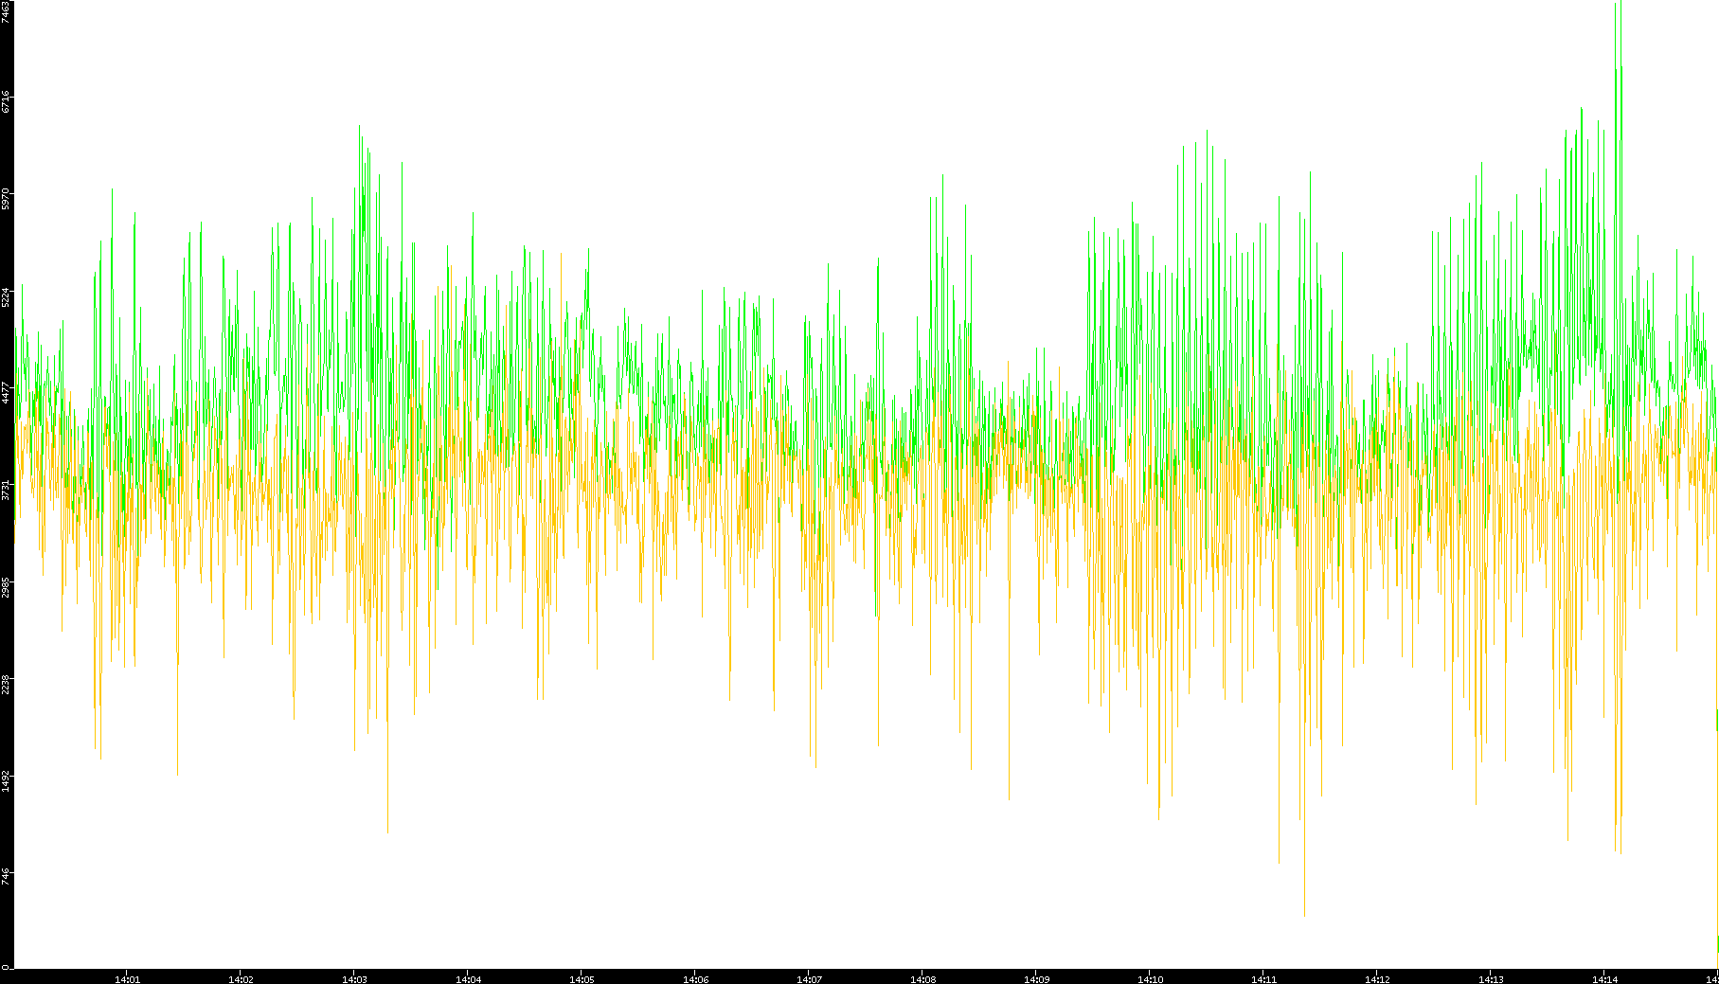Click the 14:01 time axis label
This screenshot has height=984, width=1719.
click(127, 979)
